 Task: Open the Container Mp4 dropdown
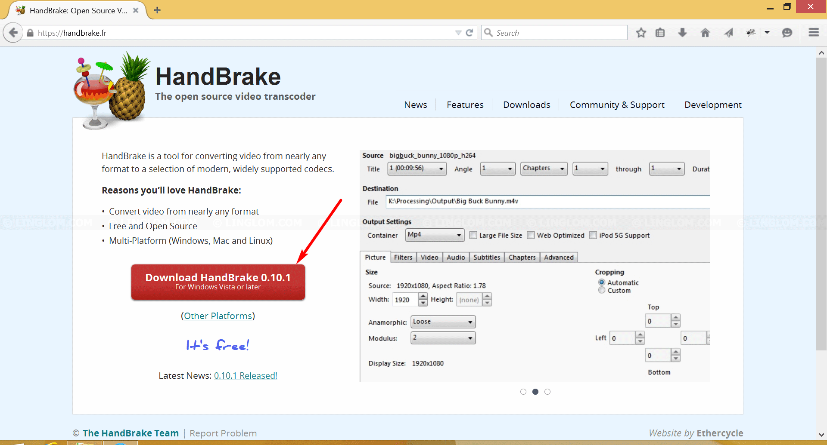point(435,235)
